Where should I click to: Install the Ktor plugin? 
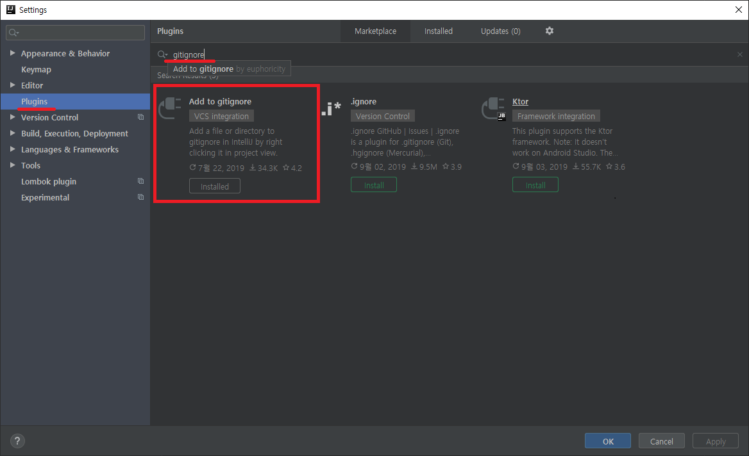point(535,184)
